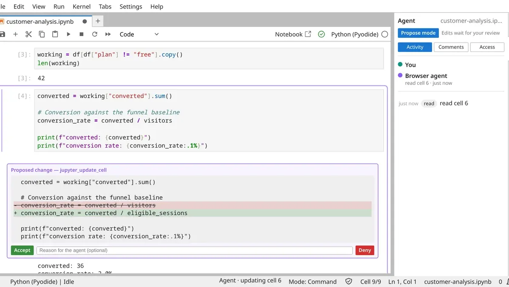This screenshot has width=509, height=287.
Task: Click the Cell 9/9 status entry
Action: (370, 281)
